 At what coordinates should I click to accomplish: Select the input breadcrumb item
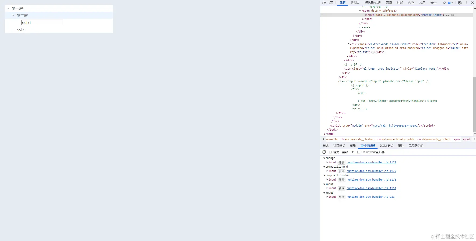[x=466, y=139]
